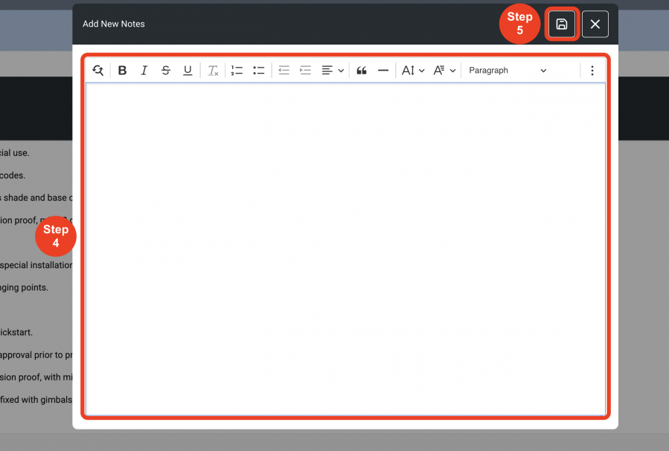The image size is (669, 451).
Task: Insert a block quote
Action: click(x=362, y=71)
